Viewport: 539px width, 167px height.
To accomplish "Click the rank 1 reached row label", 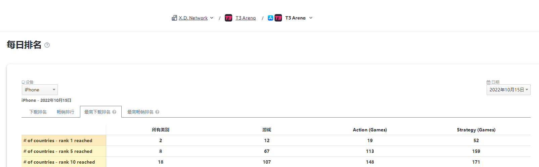I will click(58, 140).
